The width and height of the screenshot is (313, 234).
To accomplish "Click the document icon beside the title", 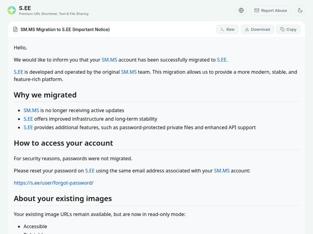I will pos(15,30).
